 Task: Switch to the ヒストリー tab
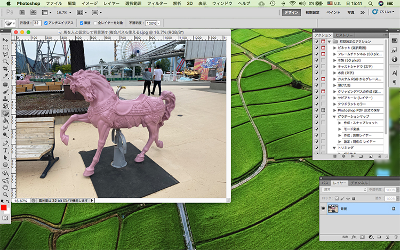click(x=344, y=35)
